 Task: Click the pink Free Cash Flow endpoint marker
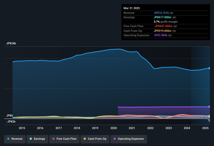click(x=210, y=121)
